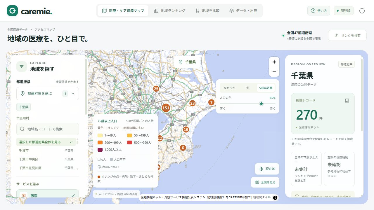The image size is (374, 210).
Task: Toggle the 病院 service selection
Action: pyautogui.click(x=48, y=194)
